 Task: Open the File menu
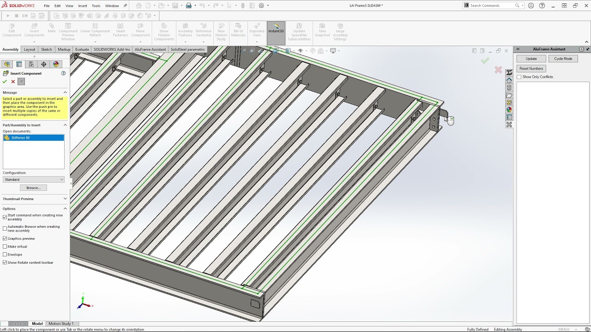47,6
